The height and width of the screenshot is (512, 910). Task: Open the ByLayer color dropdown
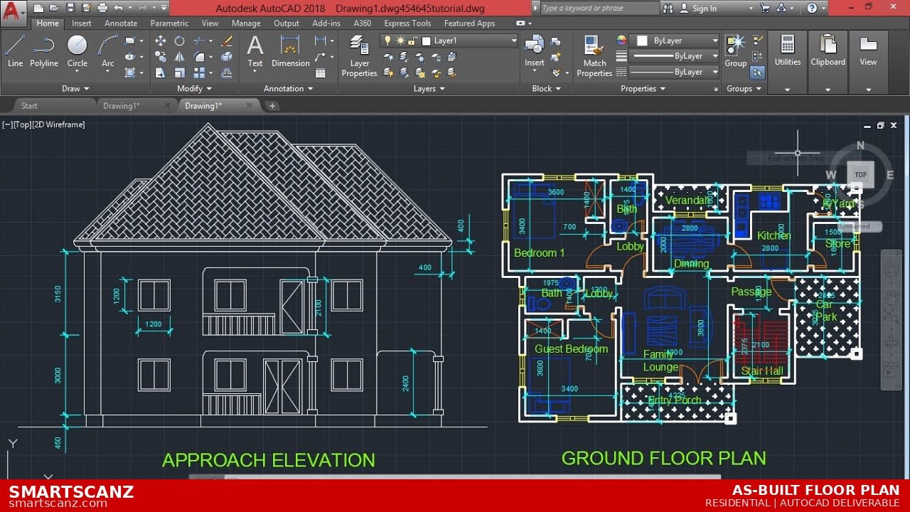click(714, 41)
